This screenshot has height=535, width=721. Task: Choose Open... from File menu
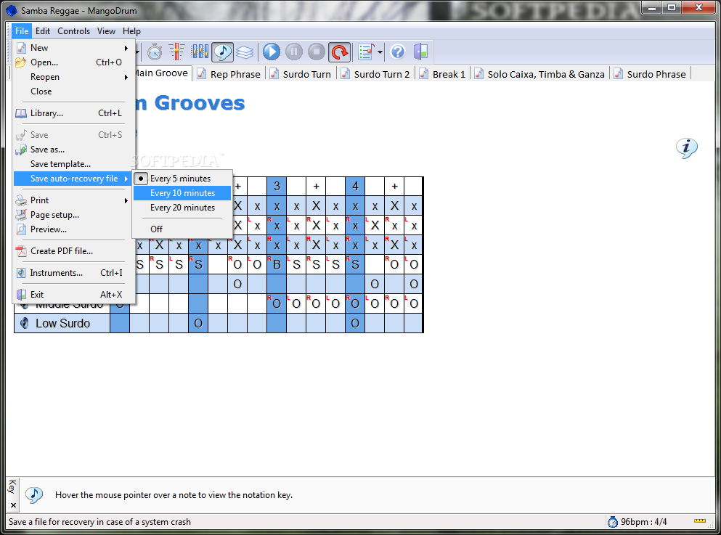point(73,62)
